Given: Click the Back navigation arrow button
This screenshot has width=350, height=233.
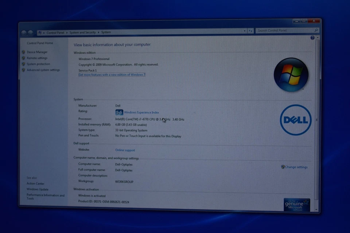Looking at the screenshot, I should click(x=24, y=33).
